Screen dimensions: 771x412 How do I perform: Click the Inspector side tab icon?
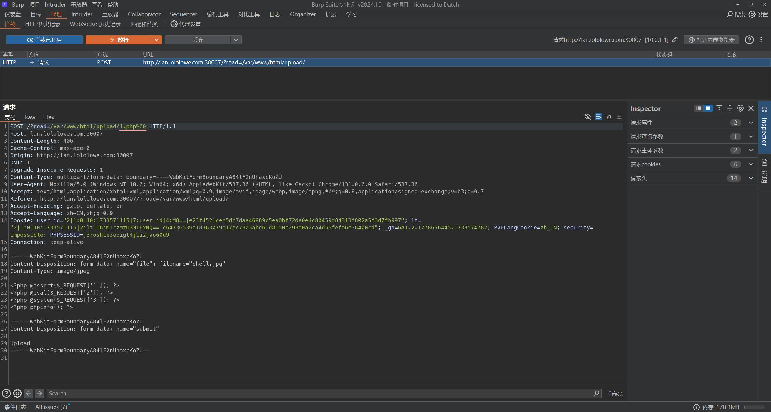pos(764,109)
